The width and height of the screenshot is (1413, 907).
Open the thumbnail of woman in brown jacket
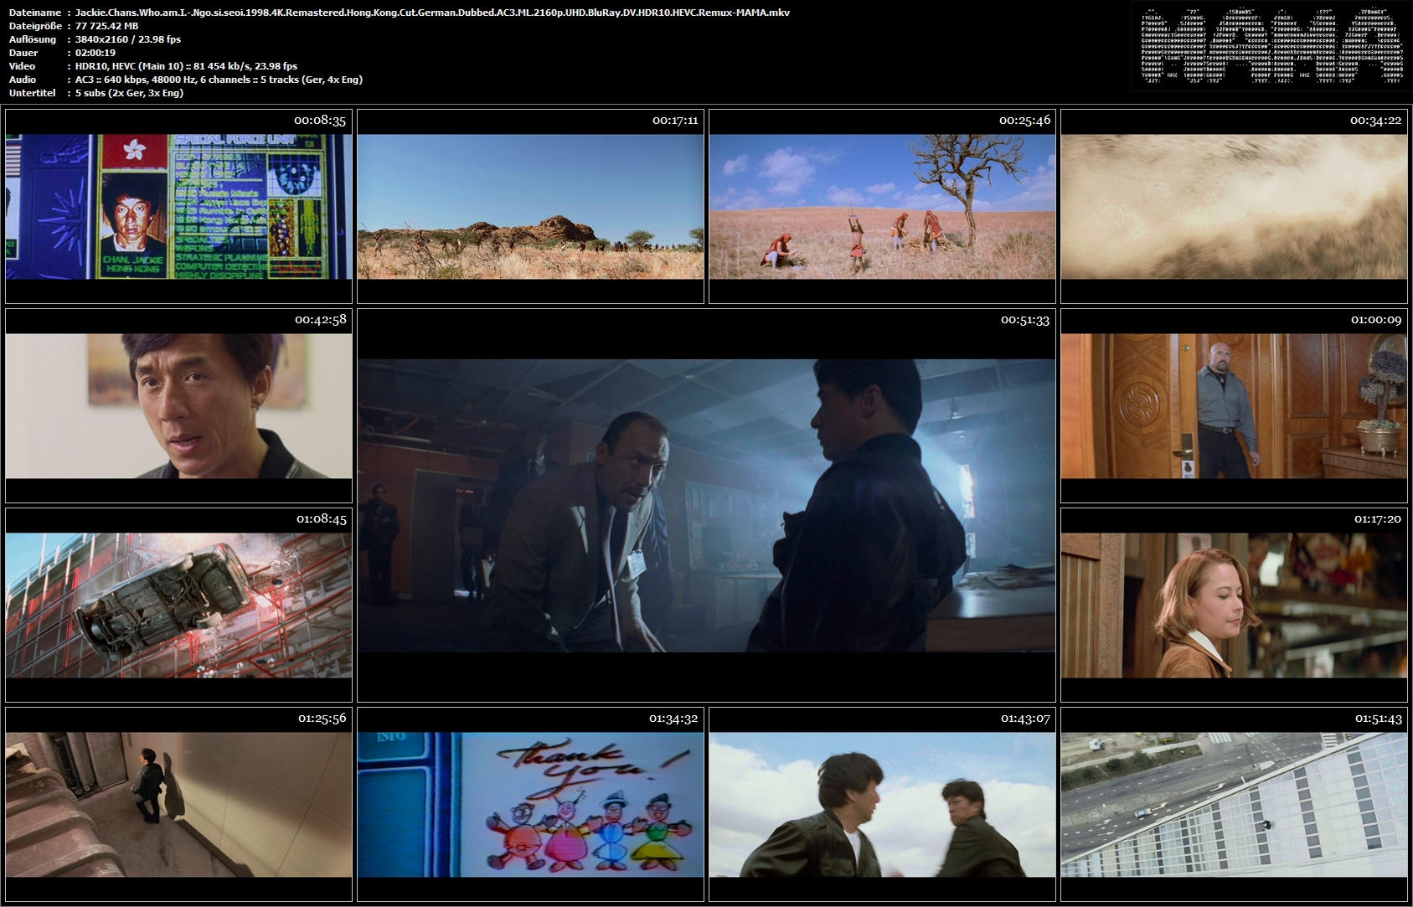click(x=1234, y=605)
